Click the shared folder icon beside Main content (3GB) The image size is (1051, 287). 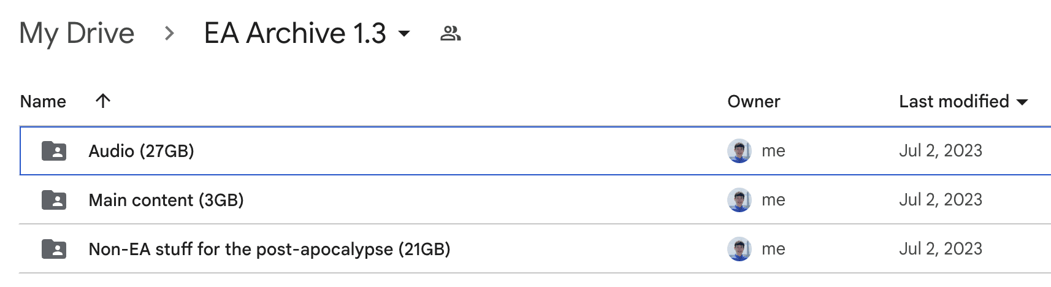[x=54, y=200]
